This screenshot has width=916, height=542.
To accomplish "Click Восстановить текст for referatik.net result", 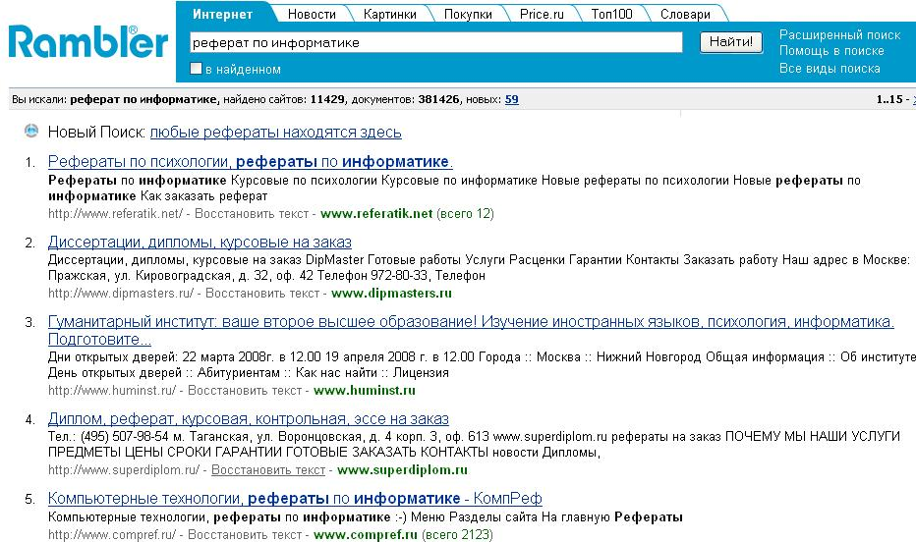I will coord(252,213).
